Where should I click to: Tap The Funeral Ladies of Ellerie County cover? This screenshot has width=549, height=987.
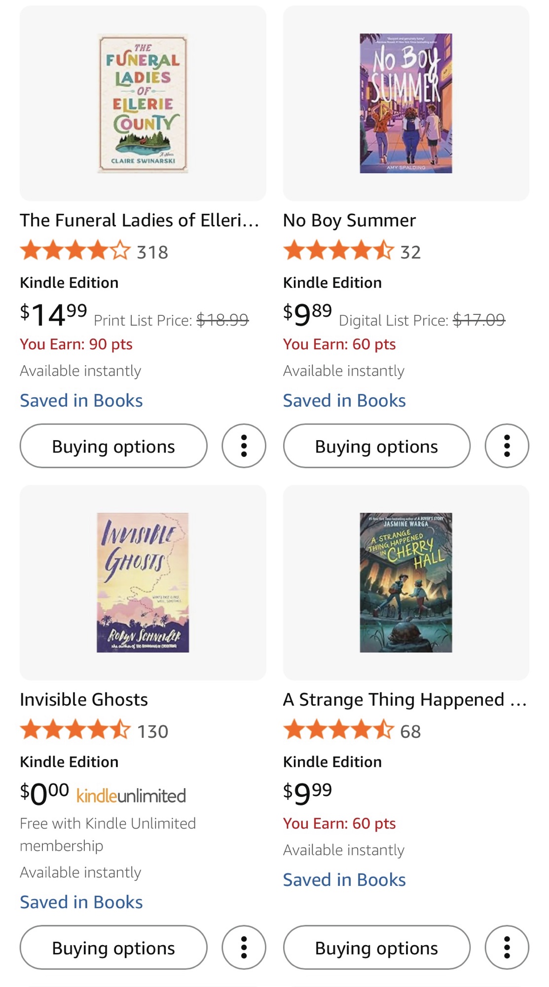[x=143, y=103]
